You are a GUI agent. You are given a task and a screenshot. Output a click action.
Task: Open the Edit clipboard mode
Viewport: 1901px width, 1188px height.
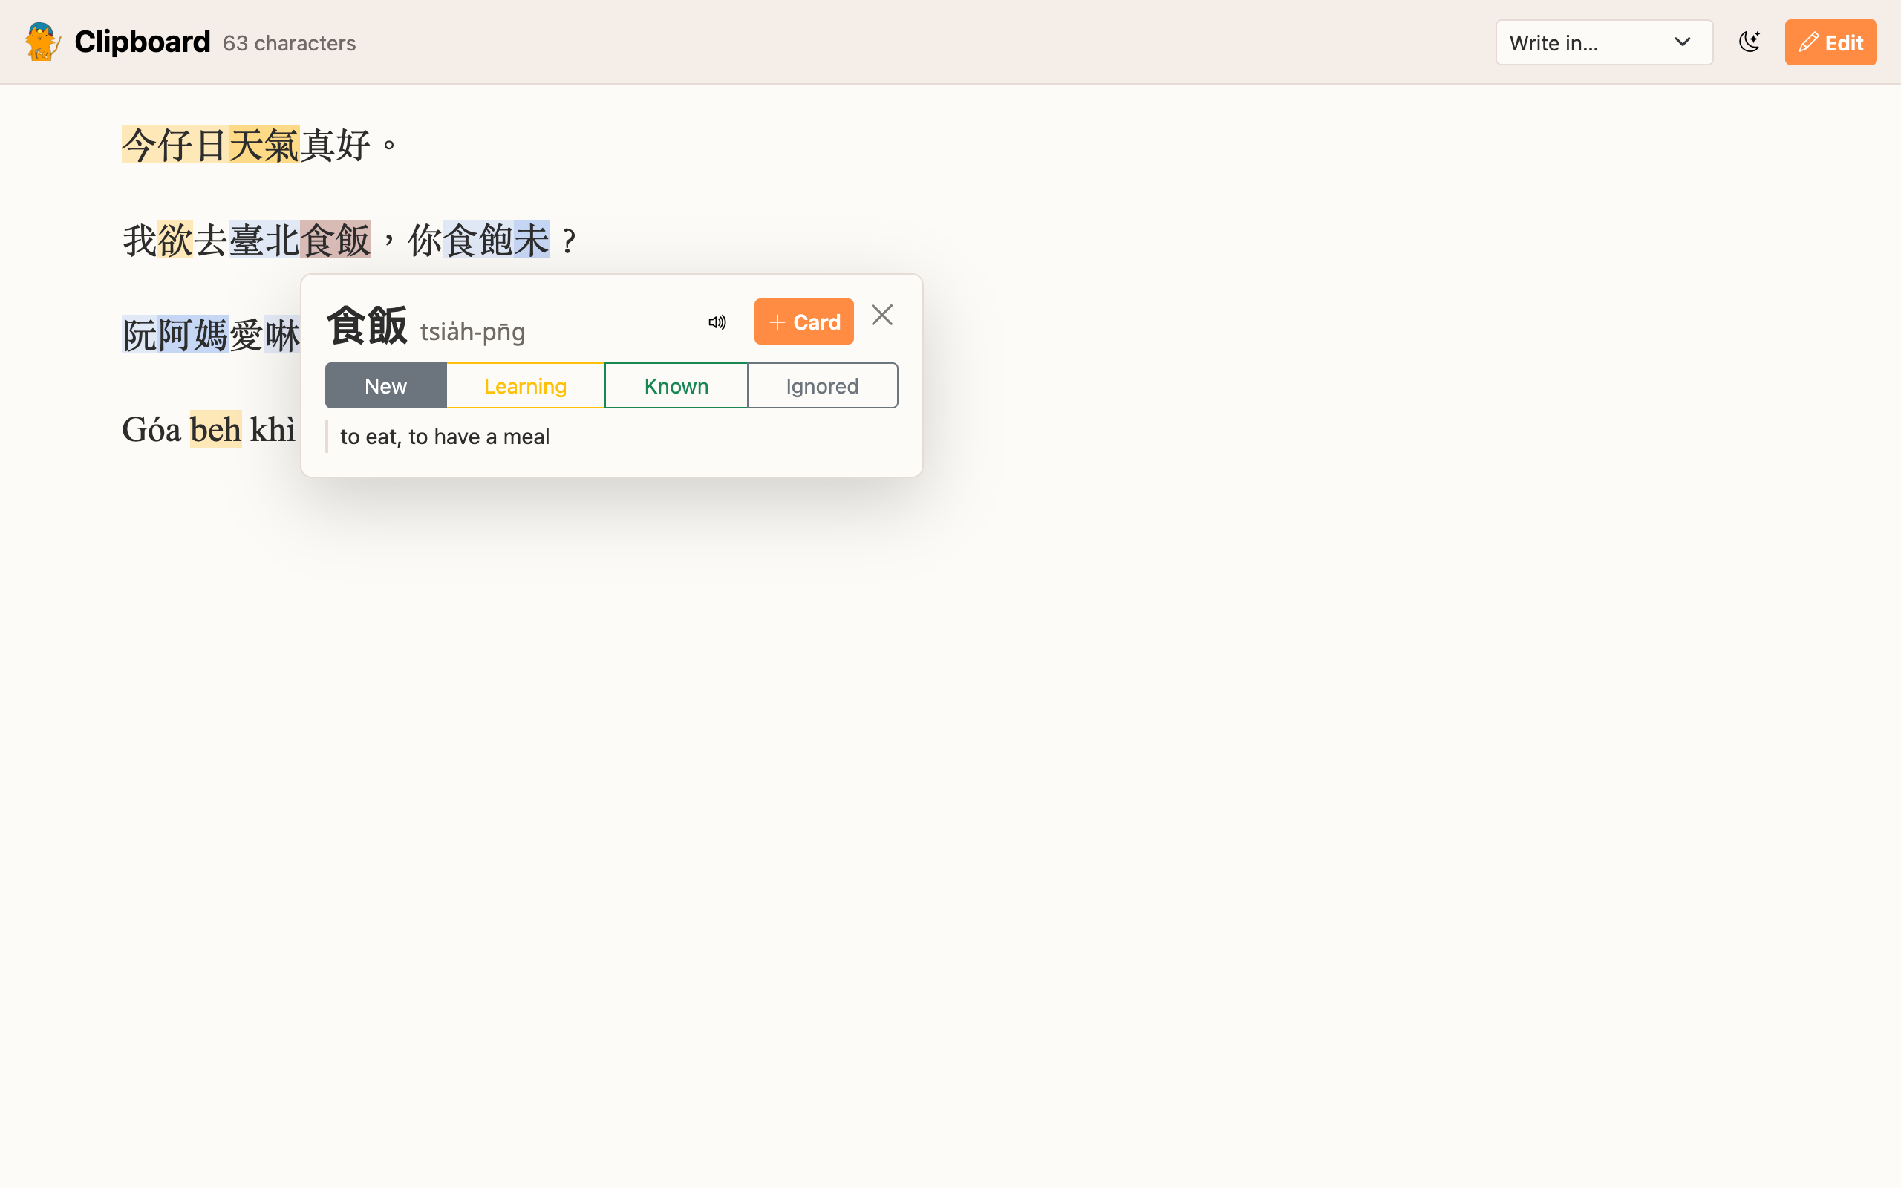click(1830, 42)
